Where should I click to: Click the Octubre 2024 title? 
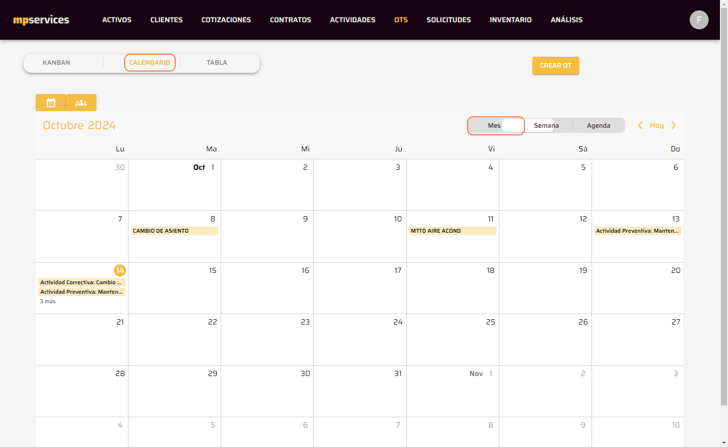point(79,125)
